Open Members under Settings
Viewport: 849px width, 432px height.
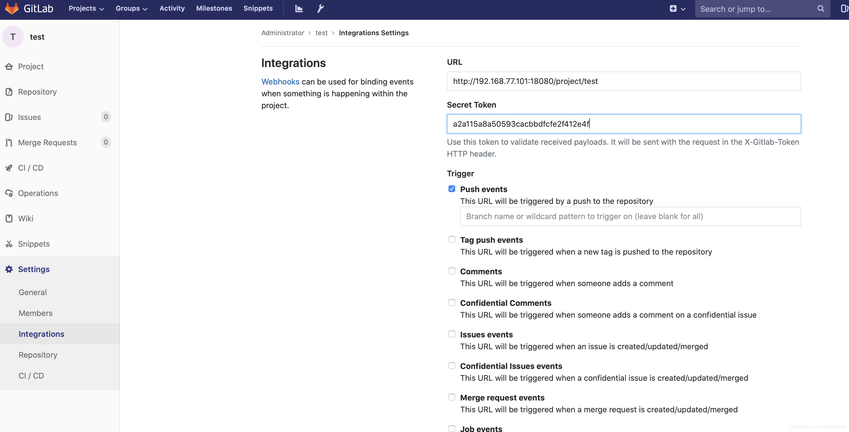(x=35, y=313)
